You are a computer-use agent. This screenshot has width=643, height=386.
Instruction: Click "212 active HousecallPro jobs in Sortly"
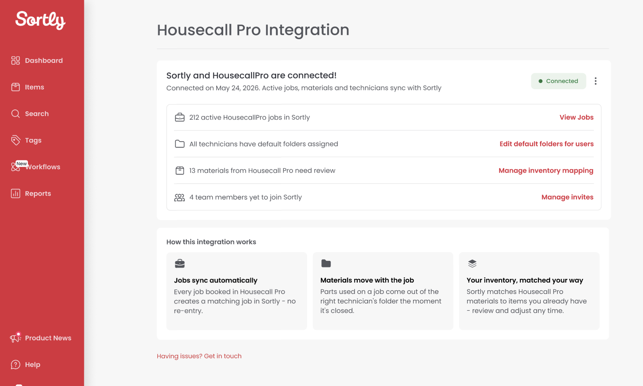click(x=249, y=117)
